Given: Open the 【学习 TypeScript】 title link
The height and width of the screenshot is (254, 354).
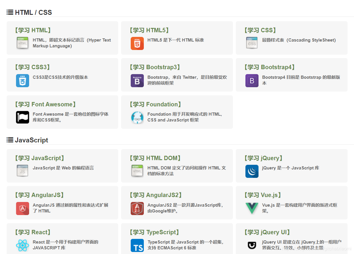Looking at the screenshot, I should coord(154,232).
